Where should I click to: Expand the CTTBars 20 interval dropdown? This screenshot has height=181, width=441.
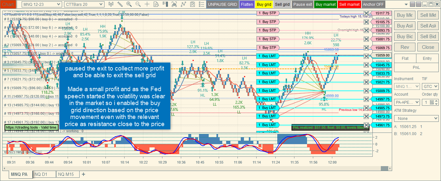[84, 4]
